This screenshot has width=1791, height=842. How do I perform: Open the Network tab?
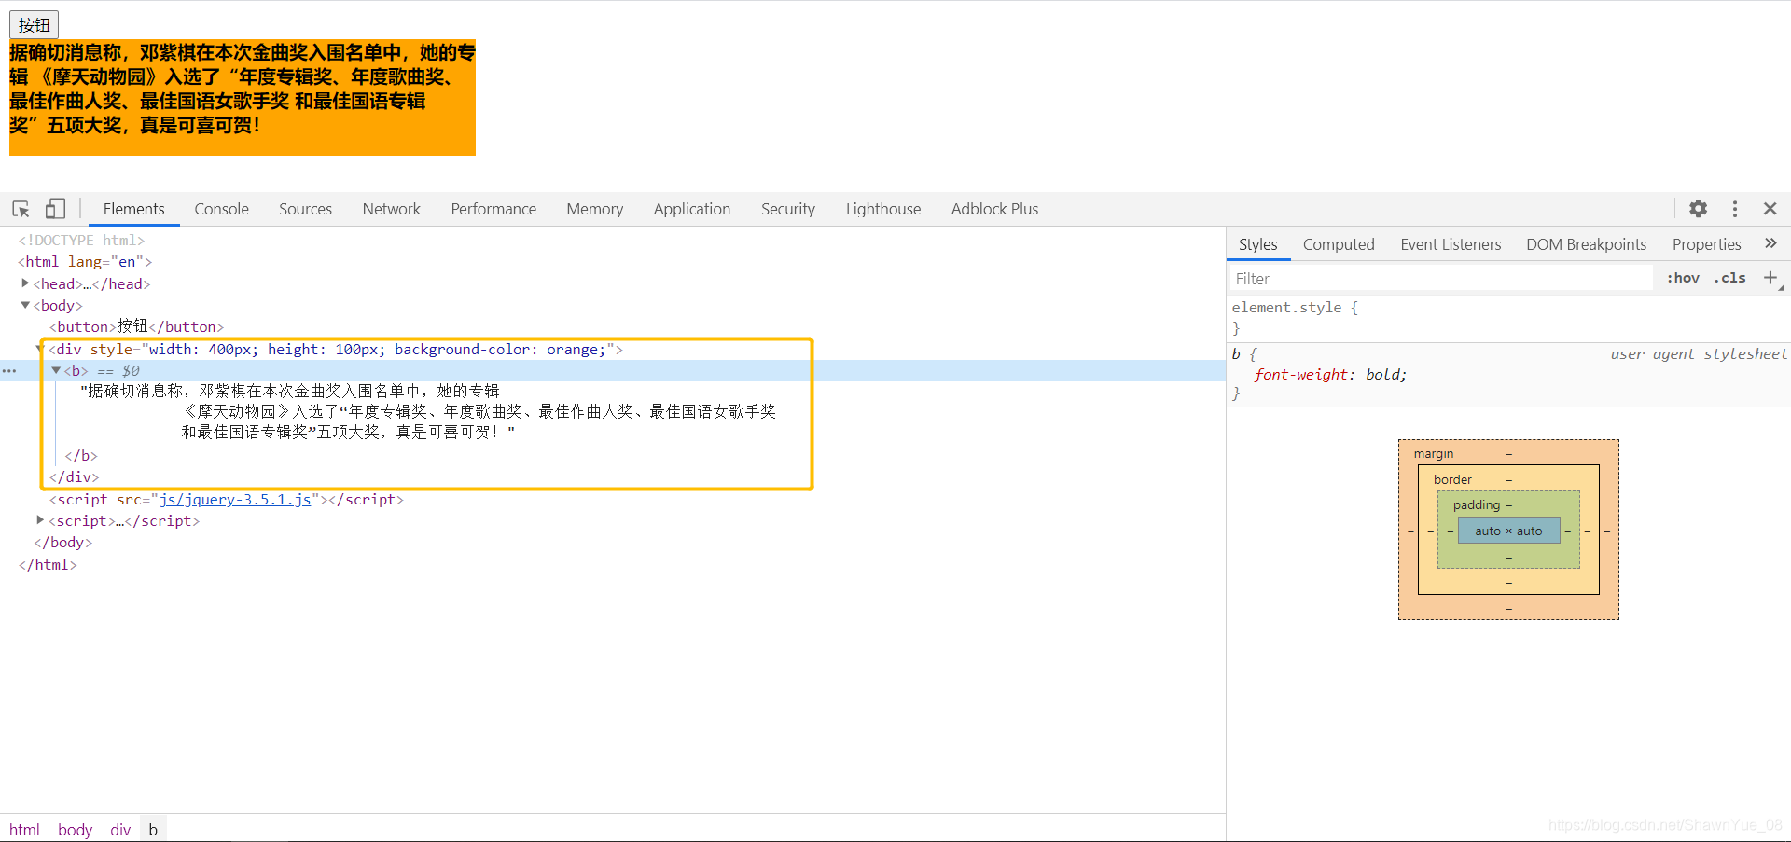click(x=392, y=209)
